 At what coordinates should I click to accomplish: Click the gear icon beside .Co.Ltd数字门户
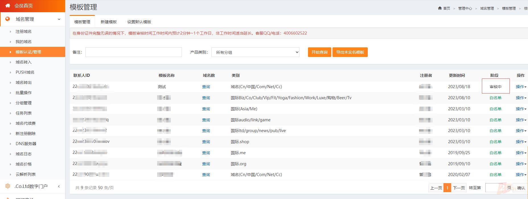click(8, 186)
